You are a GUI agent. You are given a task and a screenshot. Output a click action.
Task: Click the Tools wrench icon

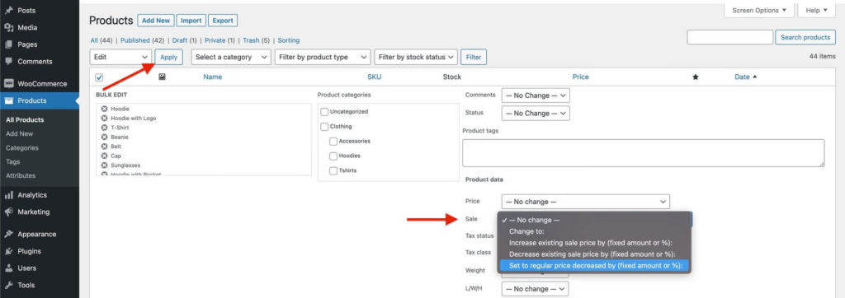8,285
